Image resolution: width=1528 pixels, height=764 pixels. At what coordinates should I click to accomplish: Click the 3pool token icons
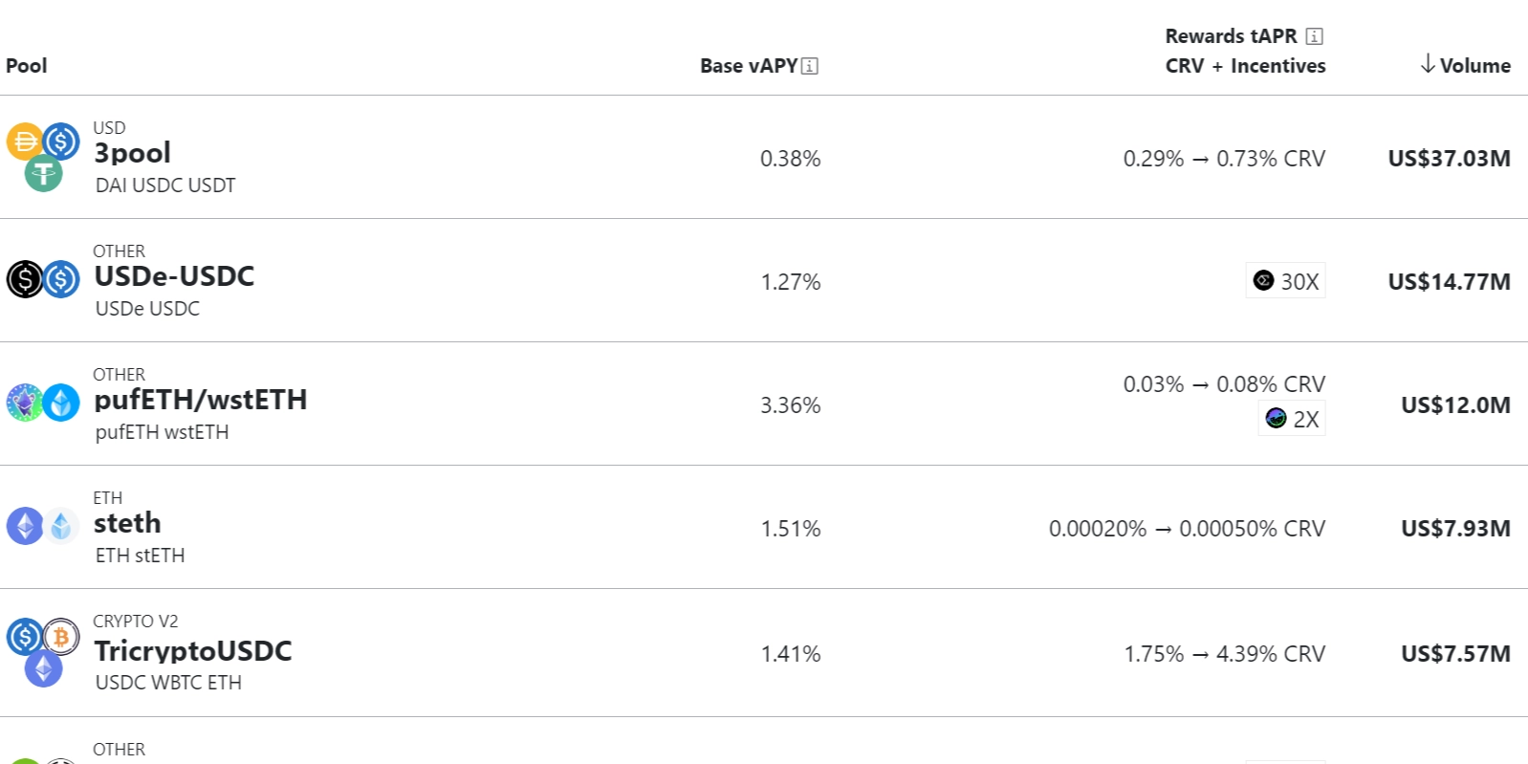pos(43,157)
